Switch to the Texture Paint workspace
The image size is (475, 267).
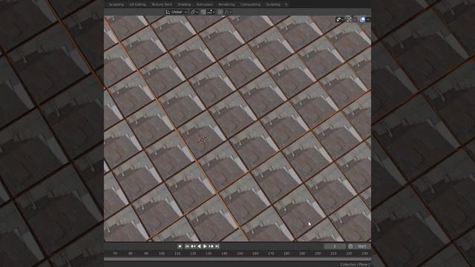pos(162,4)
